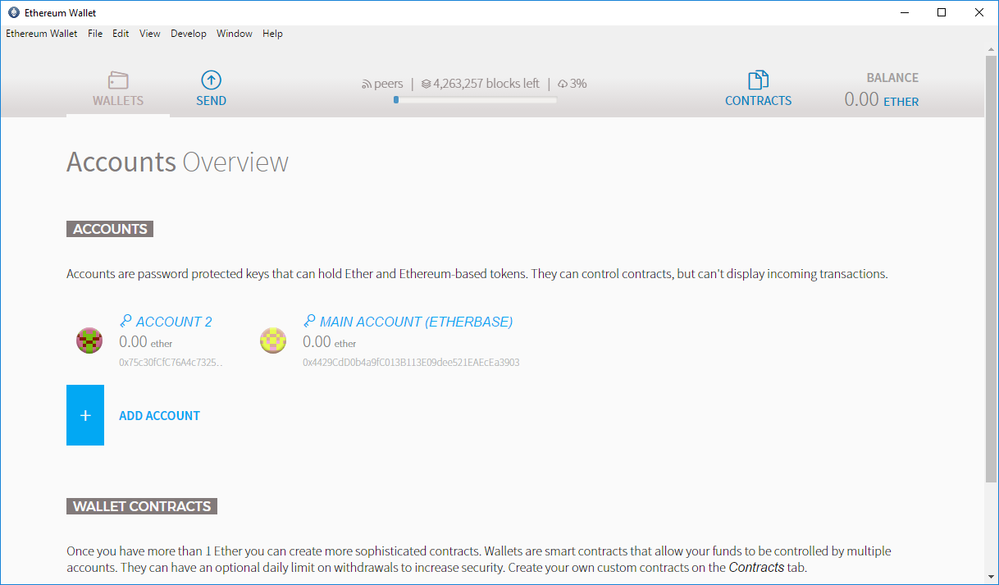Open the View menu
Image resolution: width=999 pixels, height=585 pixels.
(150, 34)
